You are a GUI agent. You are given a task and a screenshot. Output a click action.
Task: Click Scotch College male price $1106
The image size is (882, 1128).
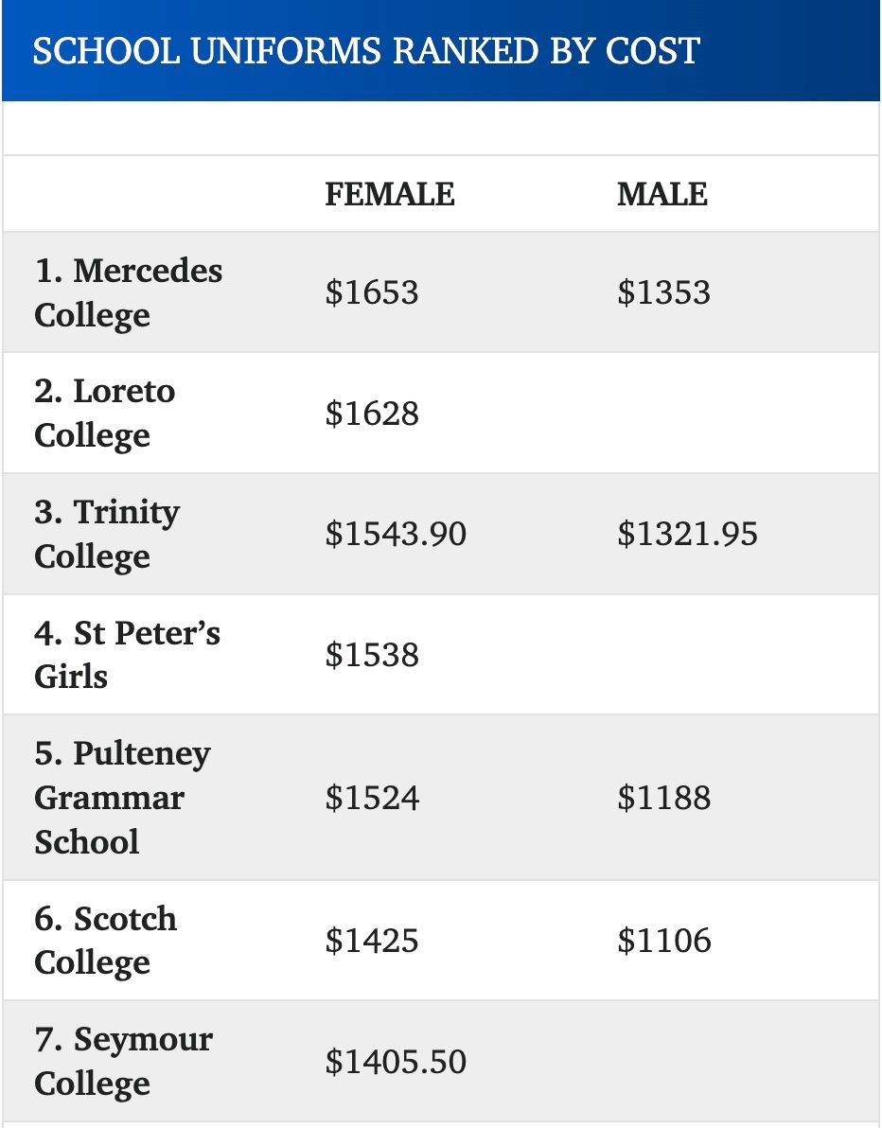(x=663, y=941)
